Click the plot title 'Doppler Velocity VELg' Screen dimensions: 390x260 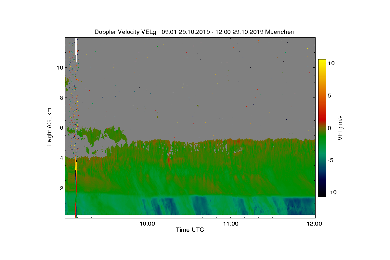point(125,32)
